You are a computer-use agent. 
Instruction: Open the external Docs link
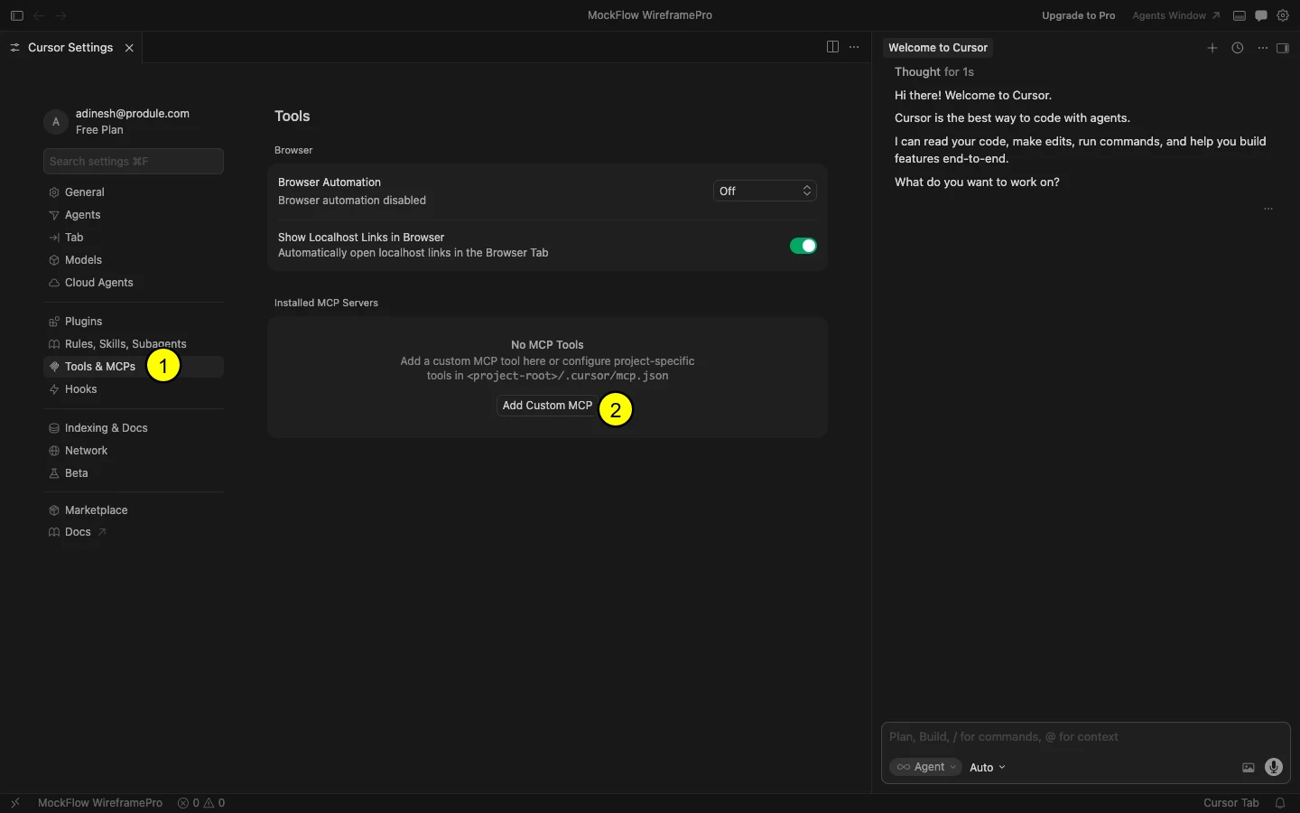pyautogui.click(x=133, y=532)
